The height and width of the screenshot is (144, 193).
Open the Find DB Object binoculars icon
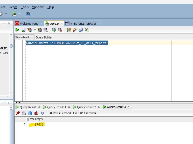(28, 14)
